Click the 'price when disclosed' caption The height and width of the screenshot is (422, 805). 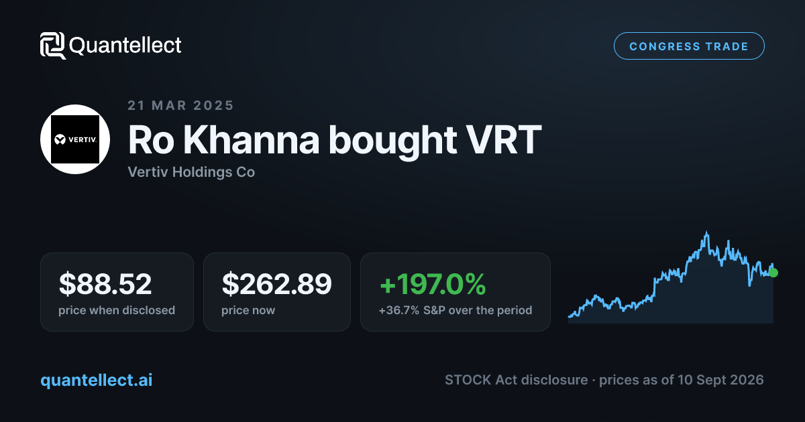pyautogui.click(x=117, y=310)
